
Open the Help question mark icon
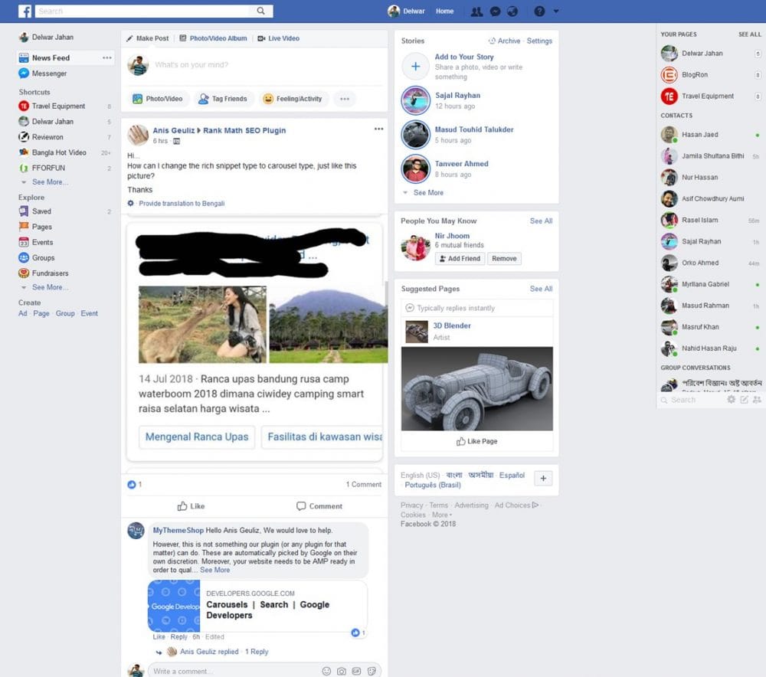click(x=539, y=11)
